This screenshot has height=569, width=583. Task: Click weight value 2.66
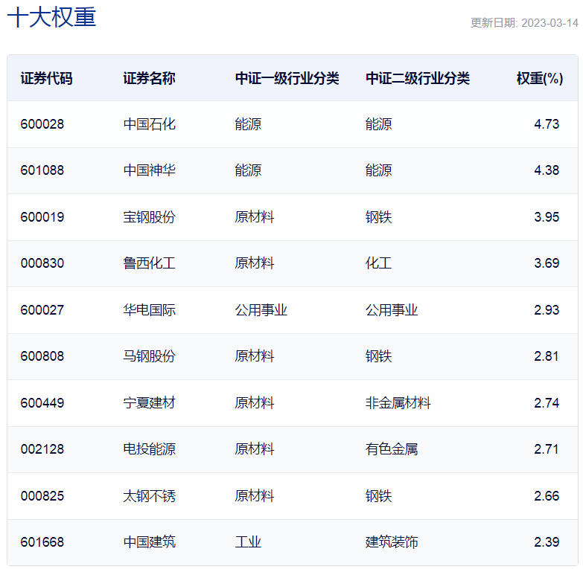[x=547, y=496]
